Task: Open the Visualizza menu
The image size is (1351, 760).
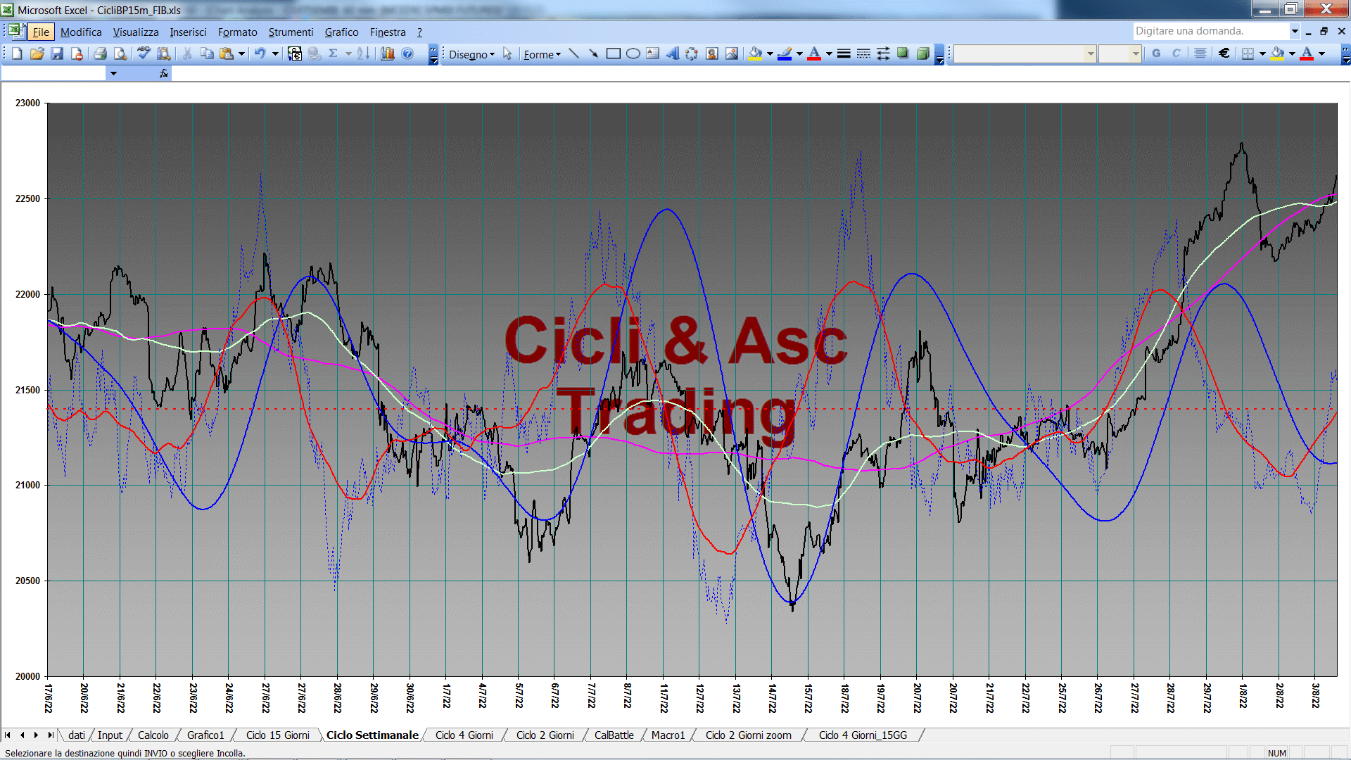Action: coord(136,32)
